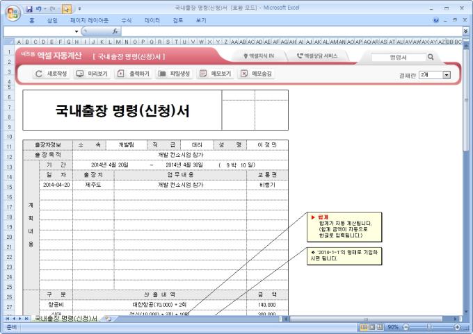
Task: Click row header 15
Action: click(x=9, y=187)
